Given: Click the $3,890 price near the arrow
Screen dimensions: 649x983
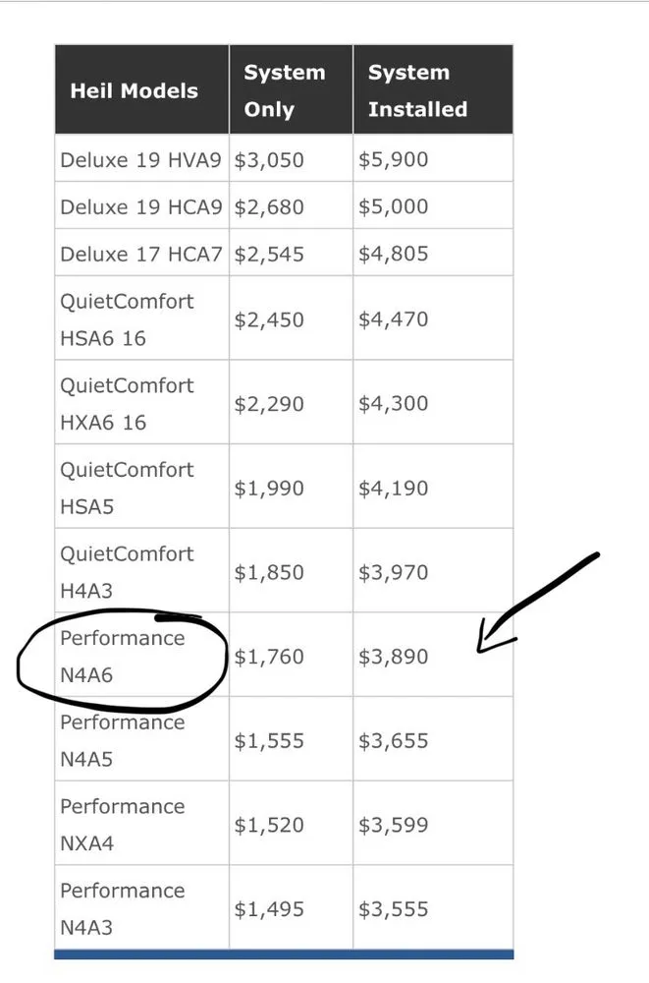Looking at the screenshot, I should pyautogui.click(x=393, y=656).
